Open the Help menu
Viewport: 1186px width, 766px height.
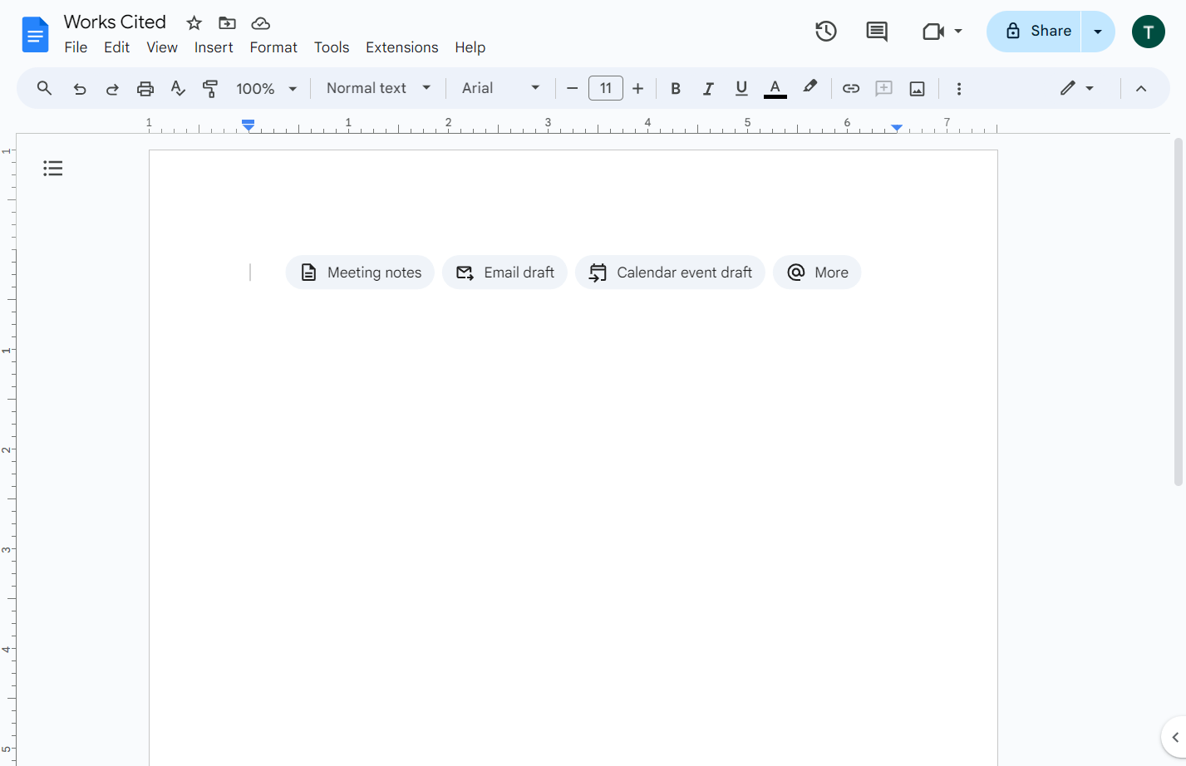470,47
